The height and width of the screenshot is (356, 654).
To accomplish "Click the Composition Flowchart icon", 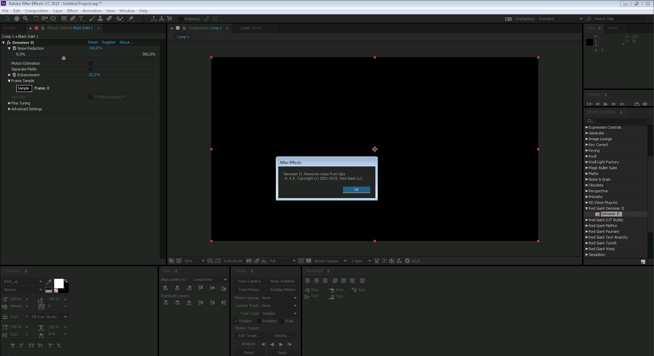I will pos(399,261).
